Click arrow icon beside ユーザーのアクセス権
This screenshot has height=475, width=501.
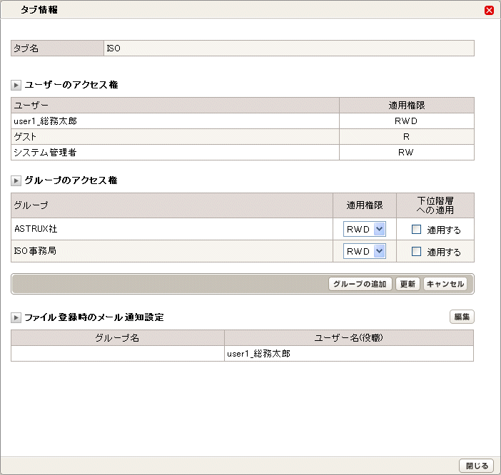[16, 86]
